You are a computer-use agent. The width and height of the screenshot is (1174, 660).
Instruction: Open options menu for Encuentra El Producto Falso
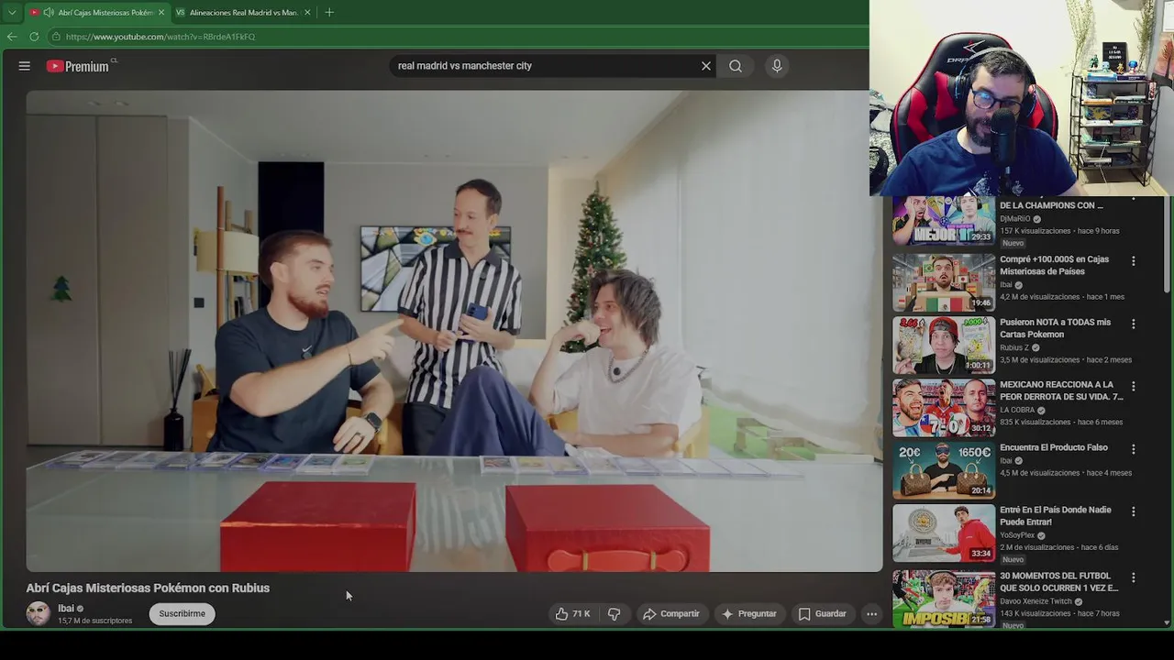[x=1134, y=449]
